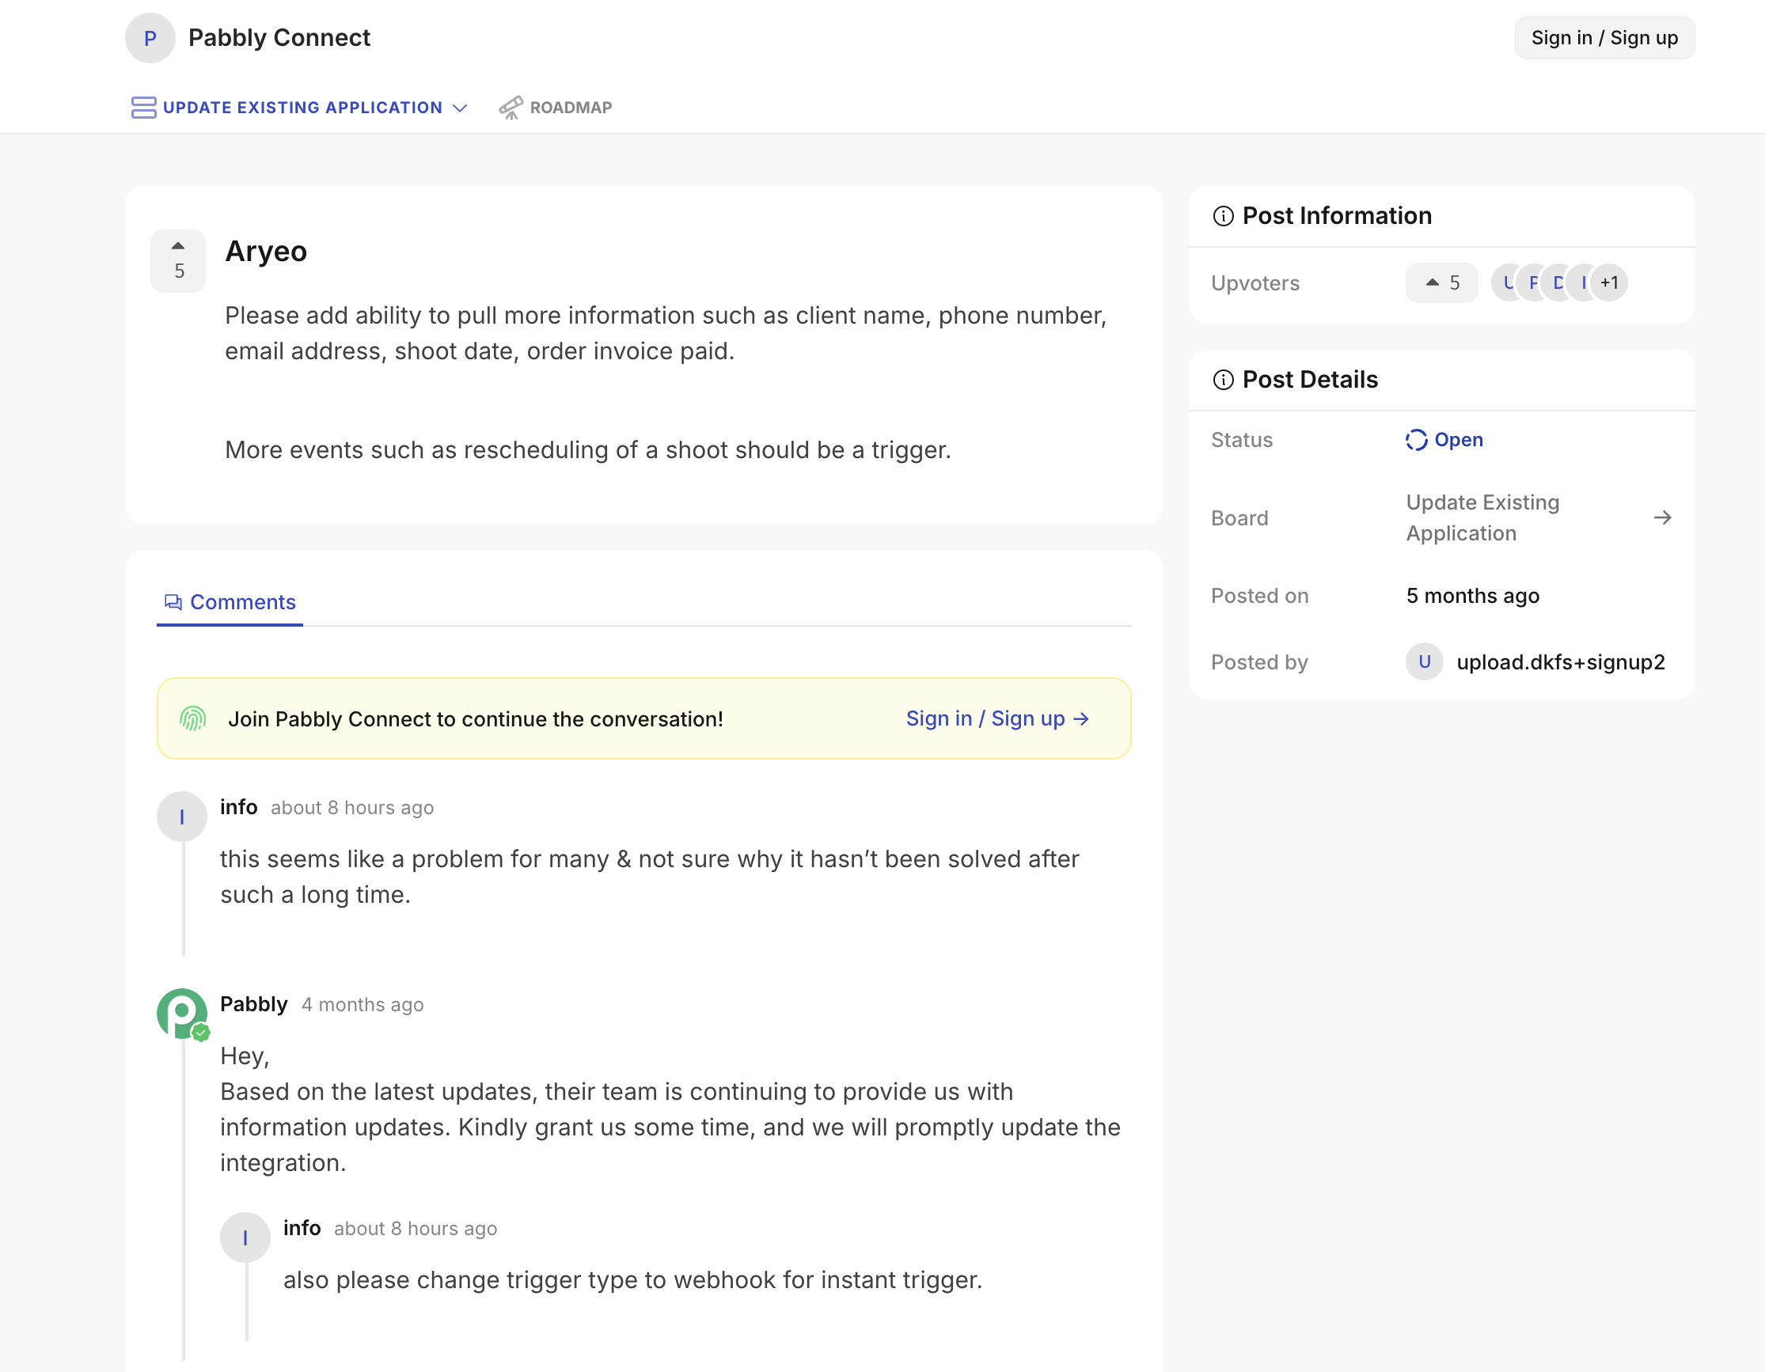The image size is (1765, 1372).
Task: Click the Update Existing Application board icon
Action: 143,108
